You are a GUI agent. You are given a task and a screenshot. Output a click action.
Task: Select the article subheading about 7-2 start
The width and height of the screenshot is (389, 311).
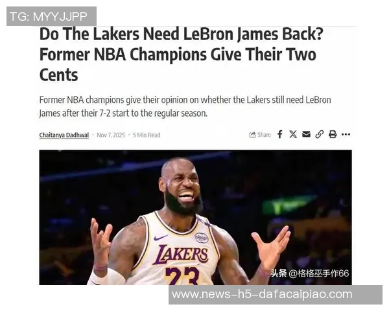click(x=185, y=107)
